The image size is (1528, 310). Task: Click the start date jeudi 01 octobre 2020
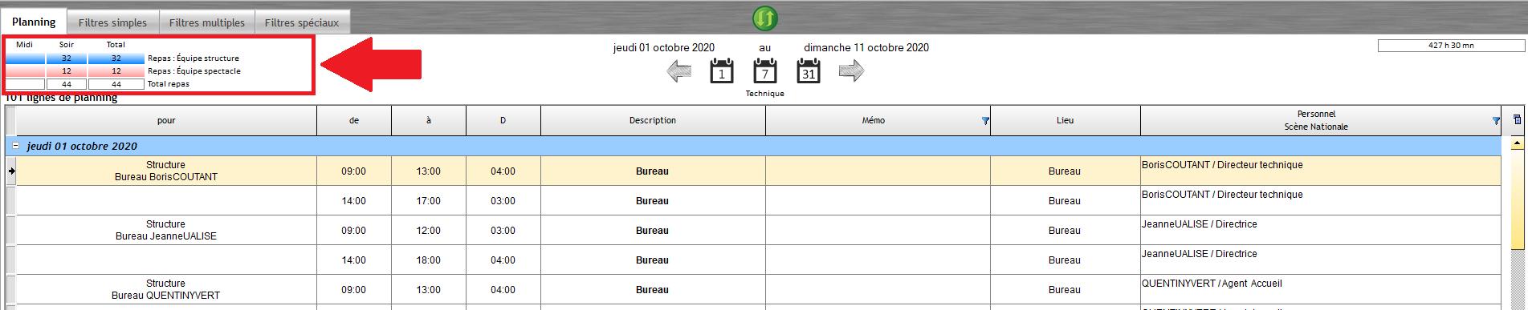coord(664,47)
